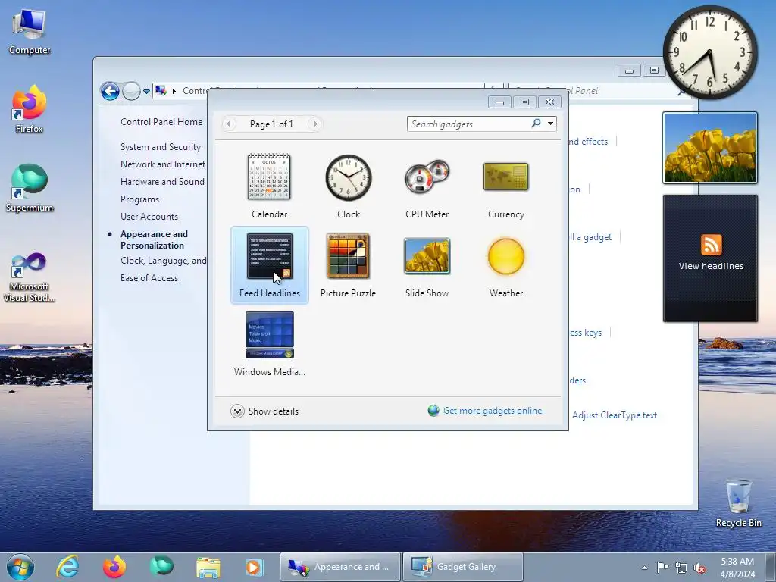Select the Slide Show gadget
Viewport: 776px width, 582px height.
click(427, 265)
